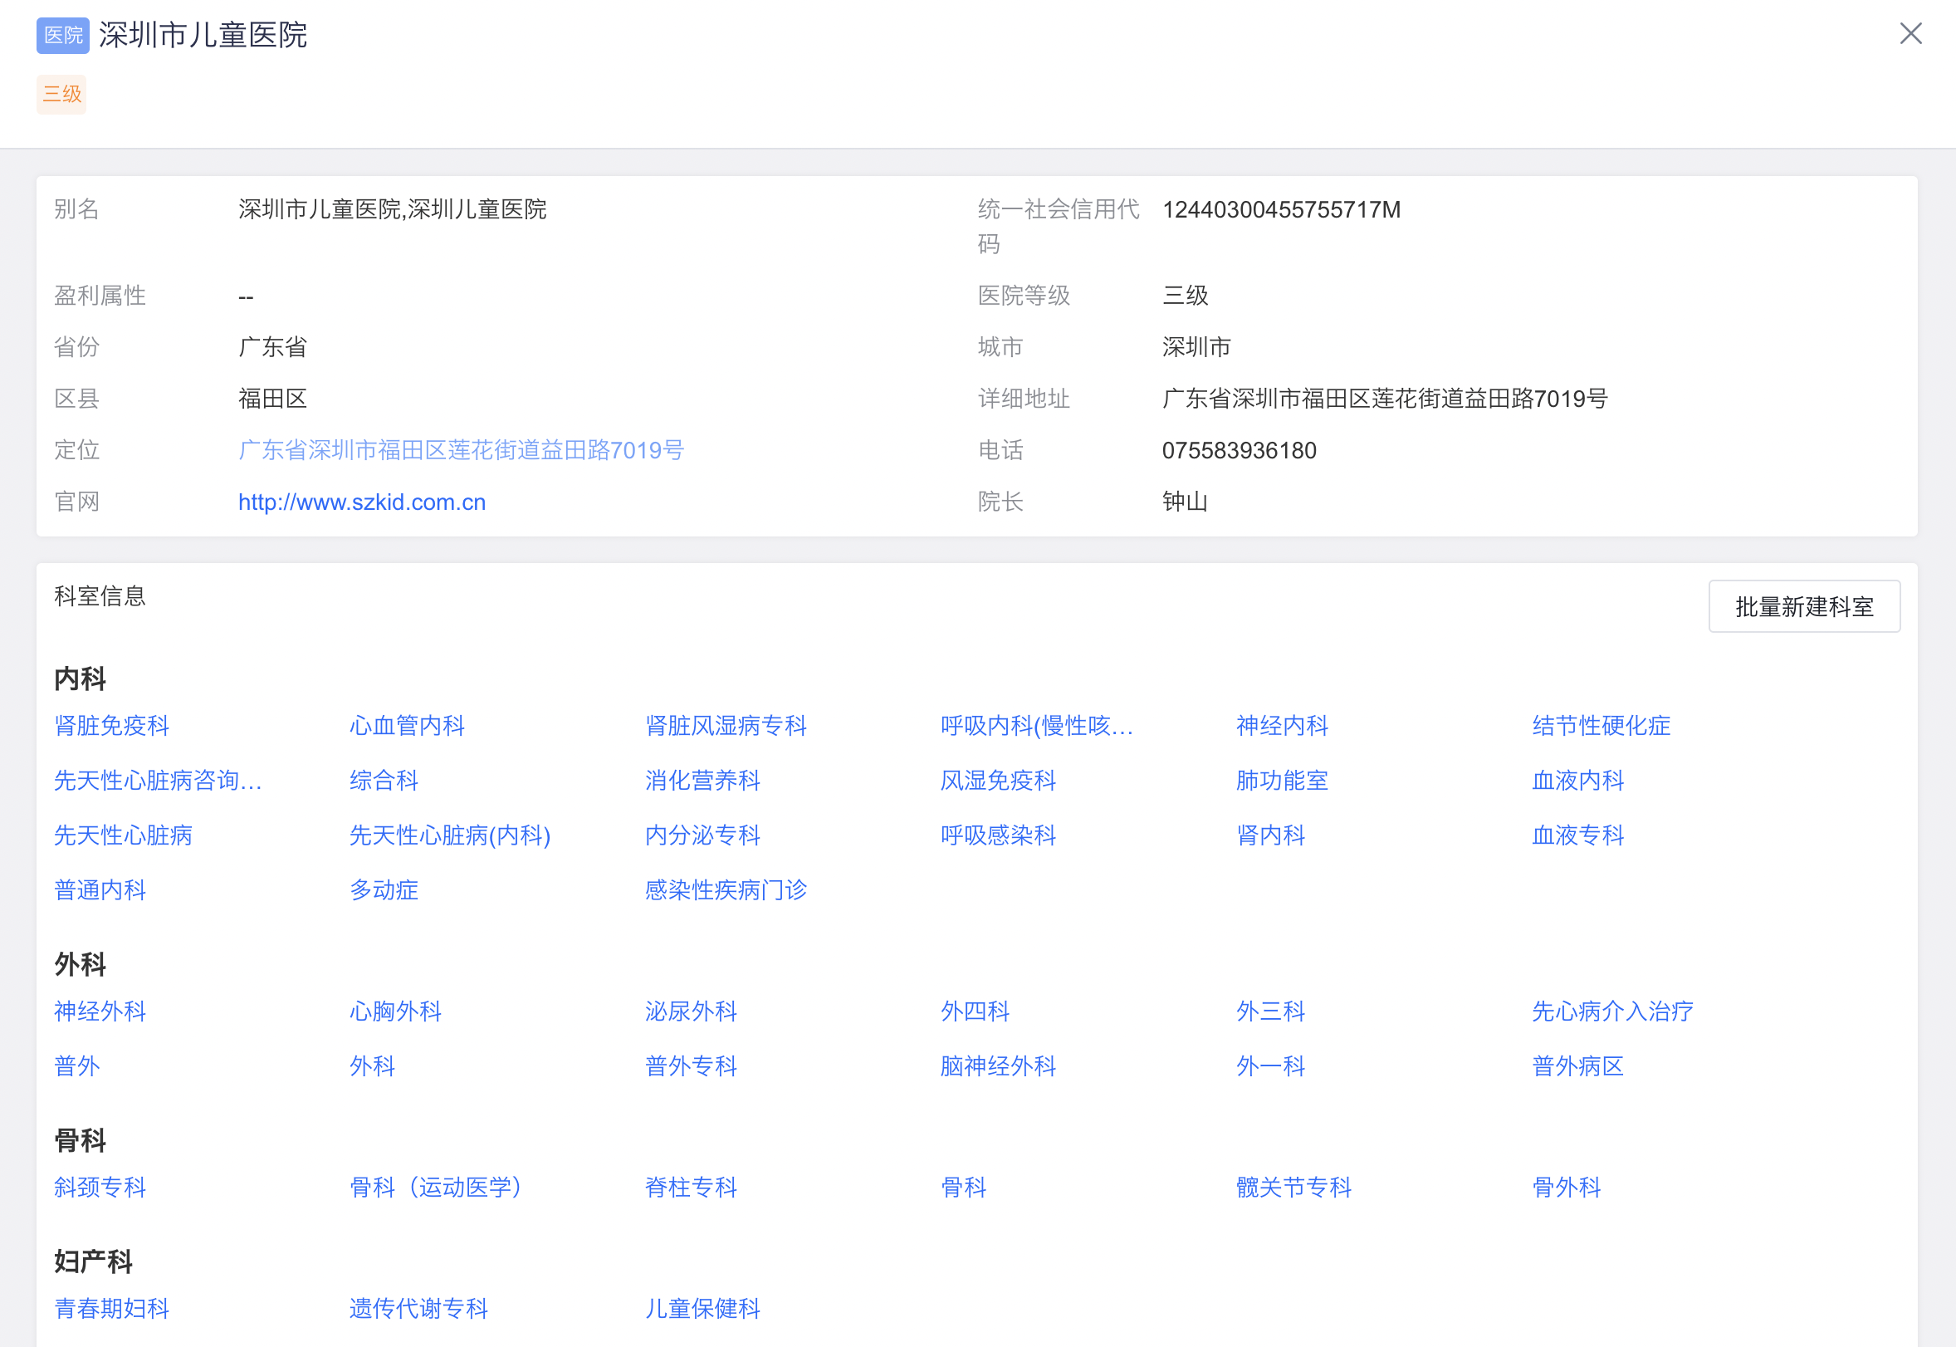Click 感染性疾病门诊 link
The image size is (1956, 1347).
(x=726, y=890)
